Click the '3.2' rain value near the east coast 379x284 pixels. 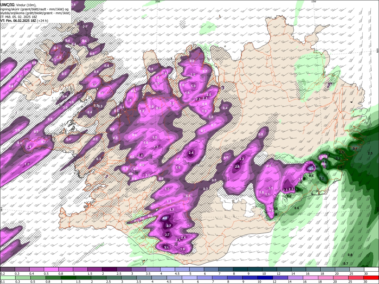pos(322,178)
